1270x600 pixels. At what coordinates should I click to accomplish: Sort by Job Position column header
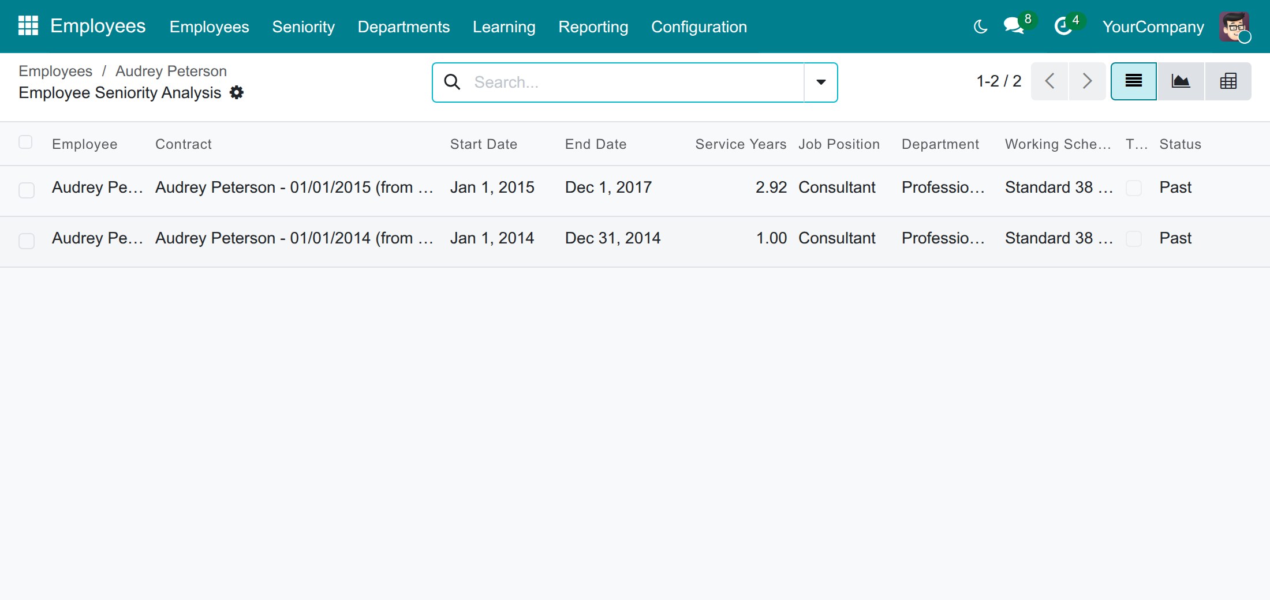point(839,144)
